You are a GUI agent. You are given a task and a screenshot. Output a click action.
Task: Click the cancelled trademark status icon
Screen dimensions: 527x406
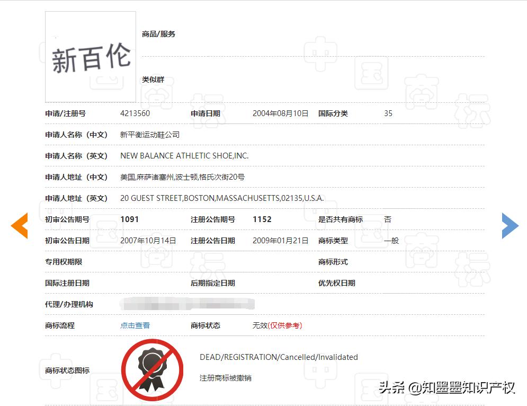[153, 369]
